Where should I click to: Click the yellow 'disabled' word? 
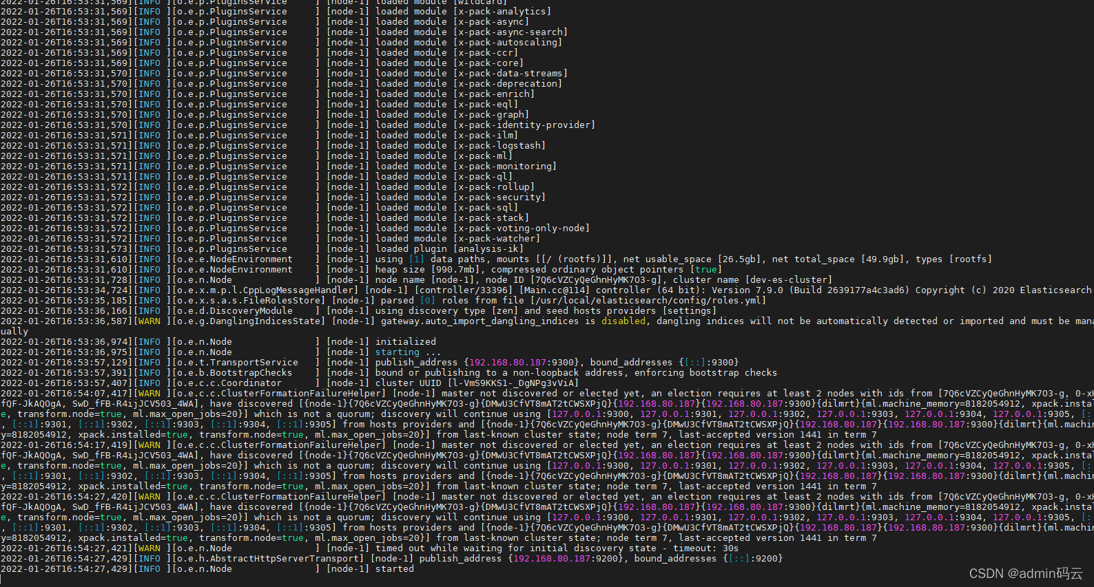coord(623,321)
